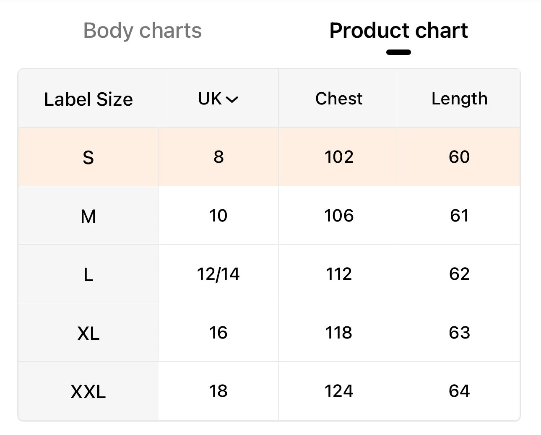Select the XXL label size row
Image resolution: width=541 pixels, height=435 pixels.
[88, 392]
